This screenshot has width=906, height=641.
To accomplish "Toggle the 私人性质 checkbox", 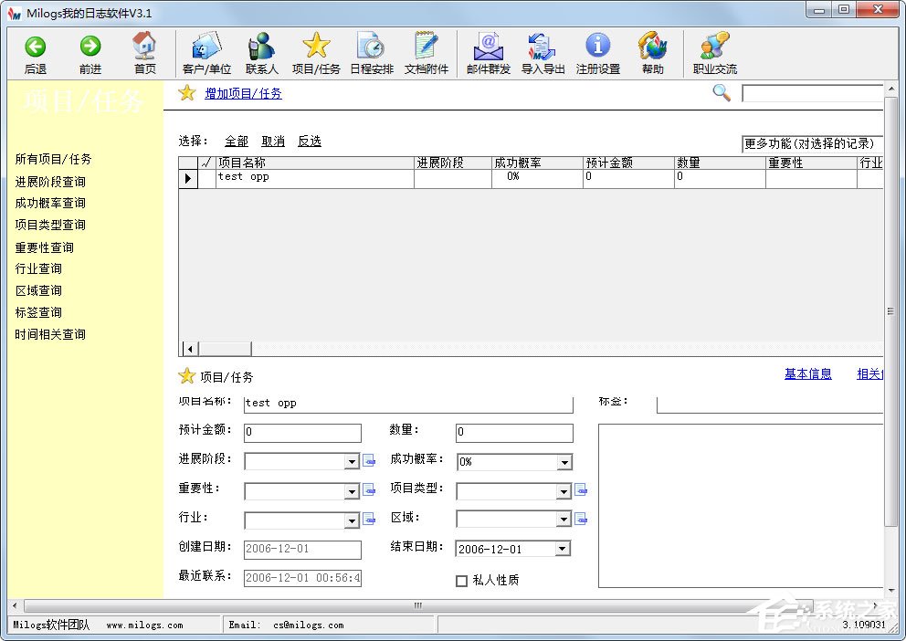I will [461, 581].
